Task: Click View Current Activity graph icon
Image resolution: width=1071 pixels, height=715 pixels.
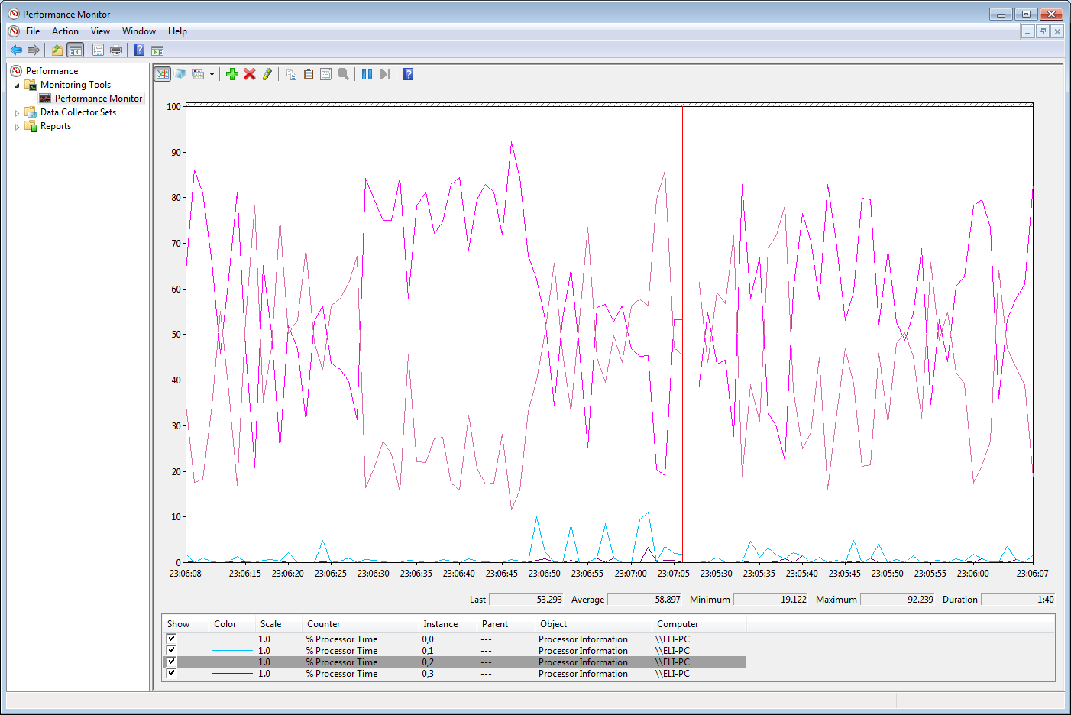Action: click(163, 74)
